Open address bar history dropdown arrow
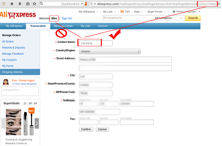Screen dimensions: 222x146 [95, 4]
